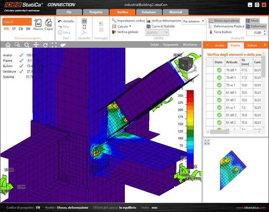The width and height of the screenshot is (269, 212).
Task: Open the Bulloni results tab
Action: click(x=252, y=45)
